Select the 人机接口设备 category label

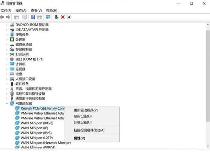coord(25,79)
